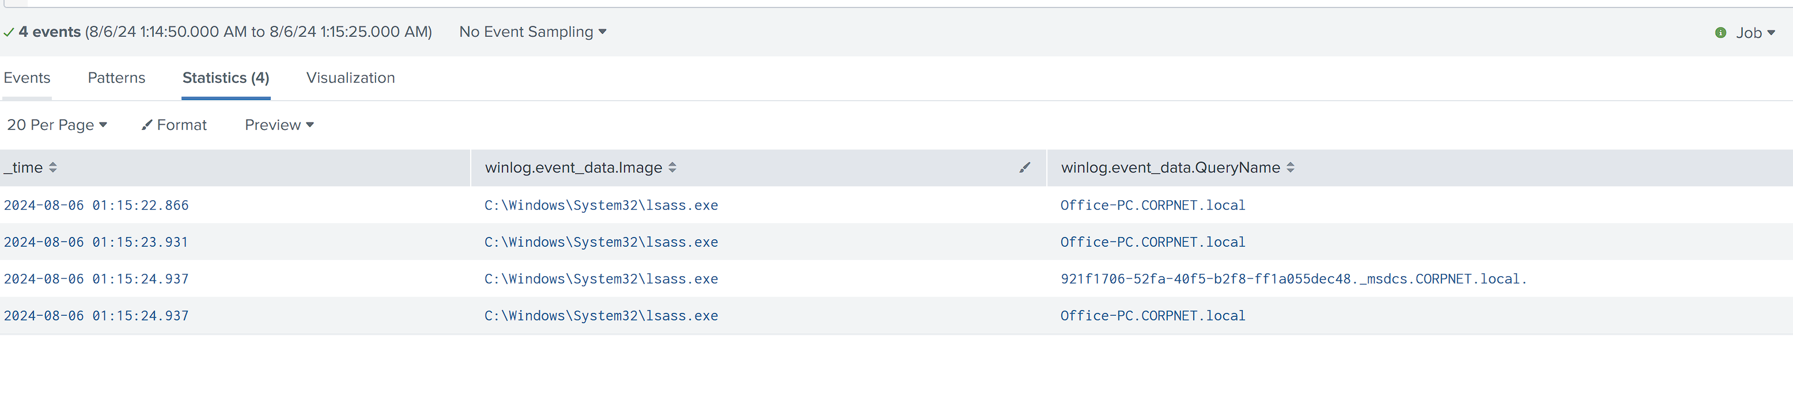The image size is (1793, 417).
Task: Switch to the Patterns tab
Action: [116, 78]
